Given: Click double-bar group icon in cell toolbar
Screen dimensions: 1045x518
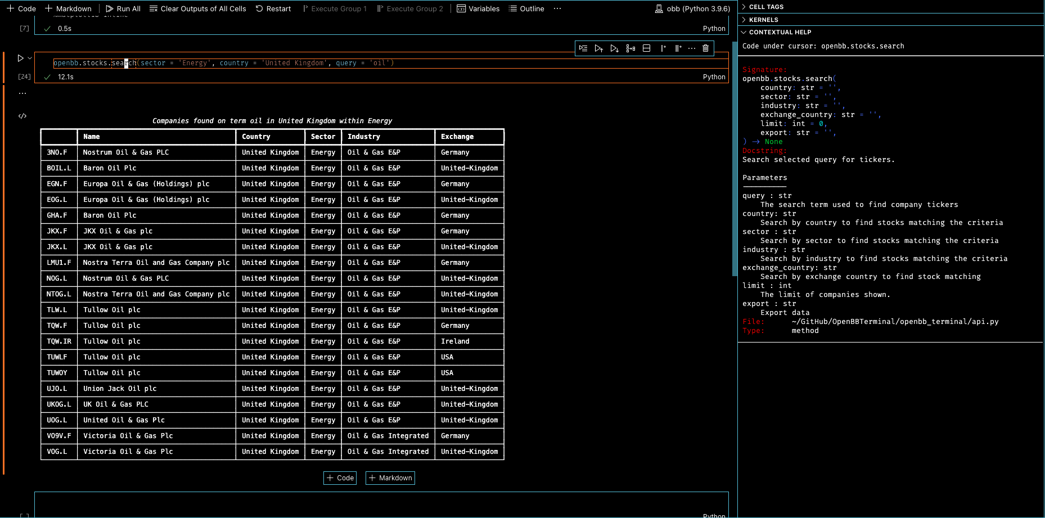Looking at the screenshot, I should pyautogui.click(x=678, y=48).
